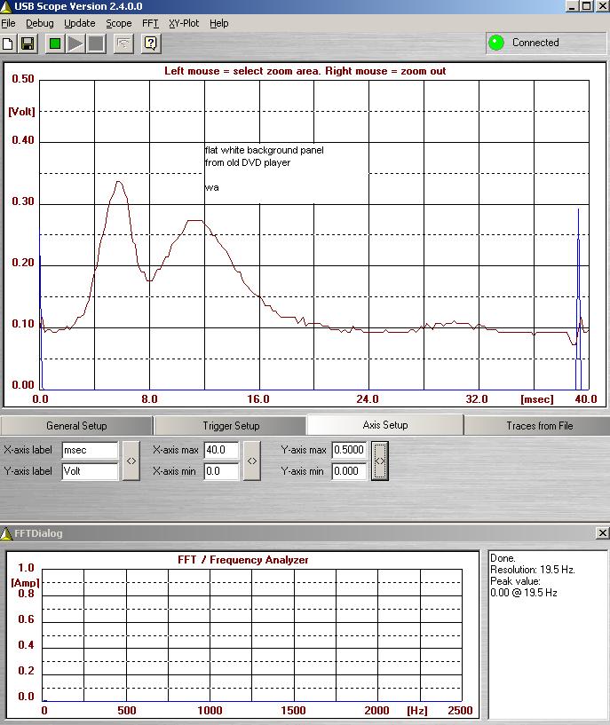Click the Y-axis label input field

[90, 471]
